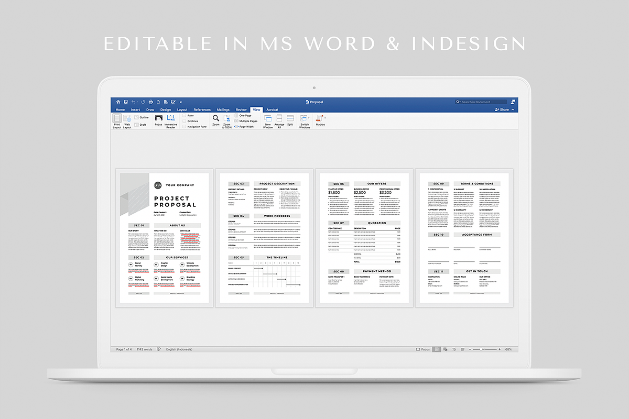
Task: Adjust the zoom slider handle
Action: point(481,349)
